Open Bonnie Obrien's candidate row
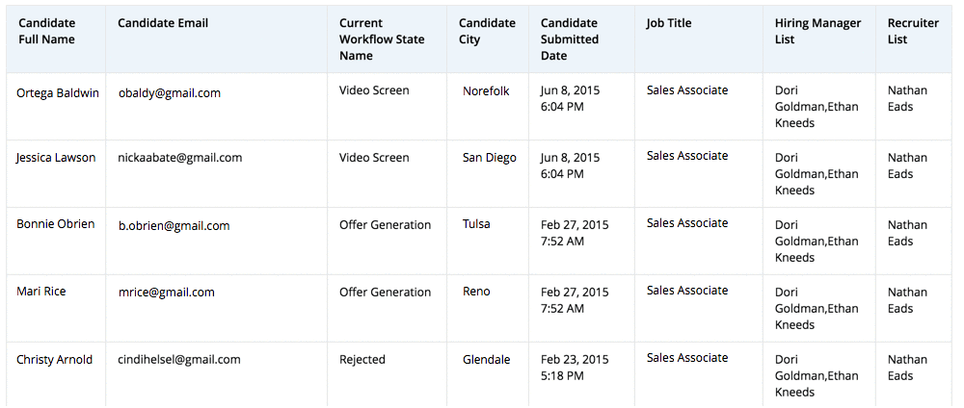Image resolution: width=964 pixels, height=408 pixels. [56, 224]
